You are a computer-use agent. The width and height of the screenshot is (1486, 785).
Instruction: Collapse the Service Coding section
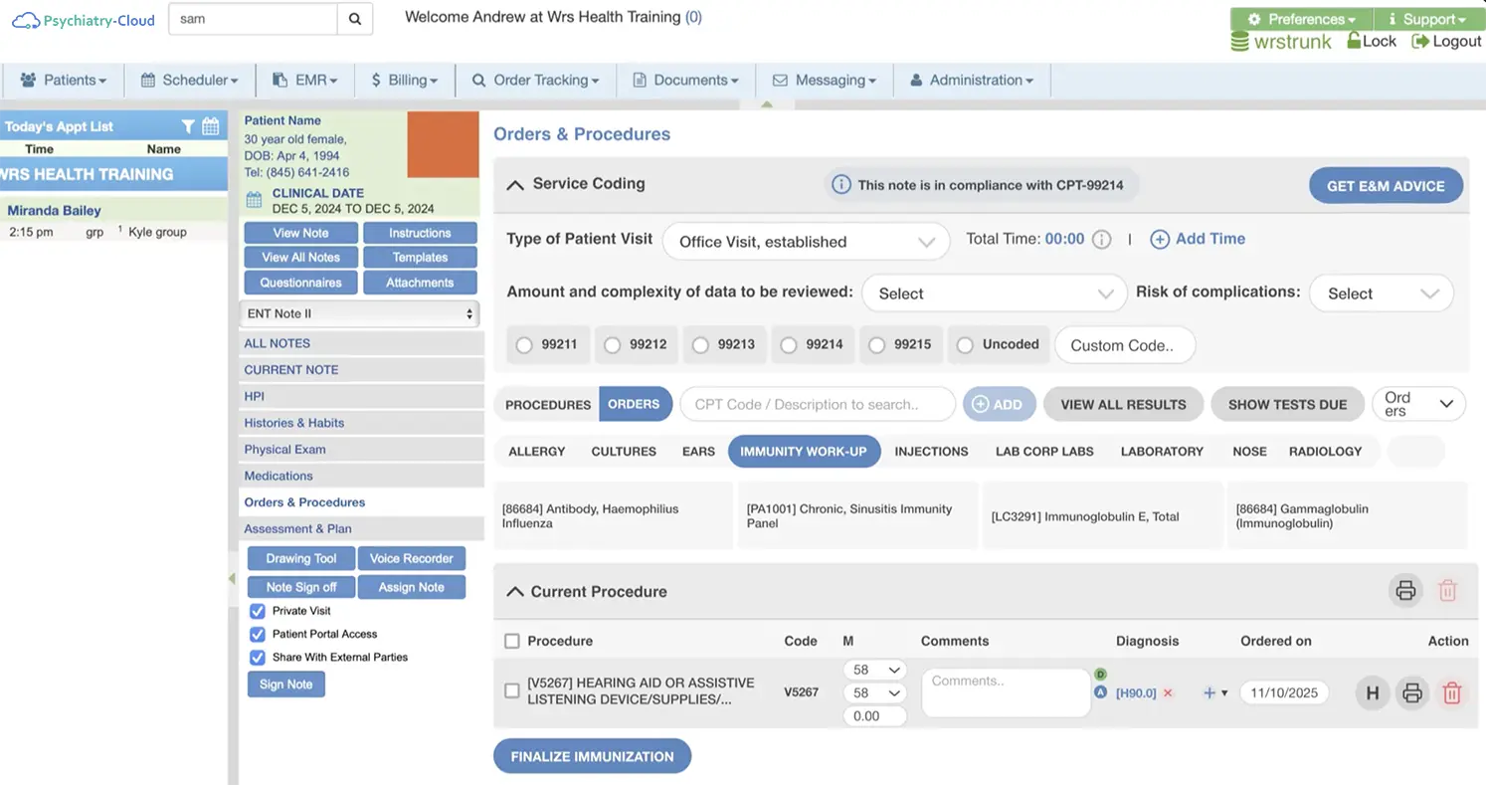pyautogui.click(x=514, y=184)
